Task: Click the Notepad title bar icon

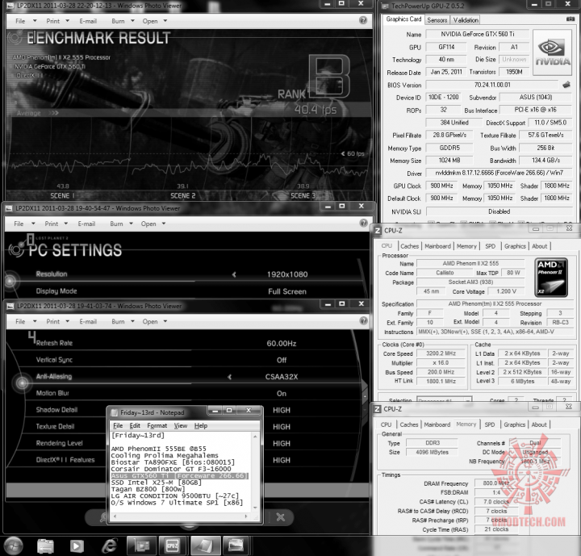Action: click(x=115, y=412)
